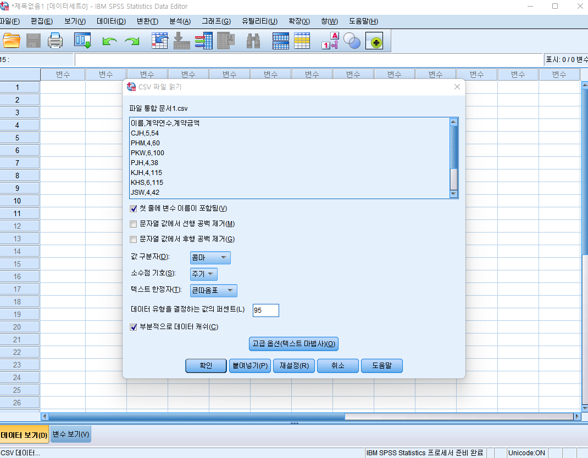This screenshot has height=458, width=588.
Task: Select row header 11 in data grid
Action: pos(19,213)
